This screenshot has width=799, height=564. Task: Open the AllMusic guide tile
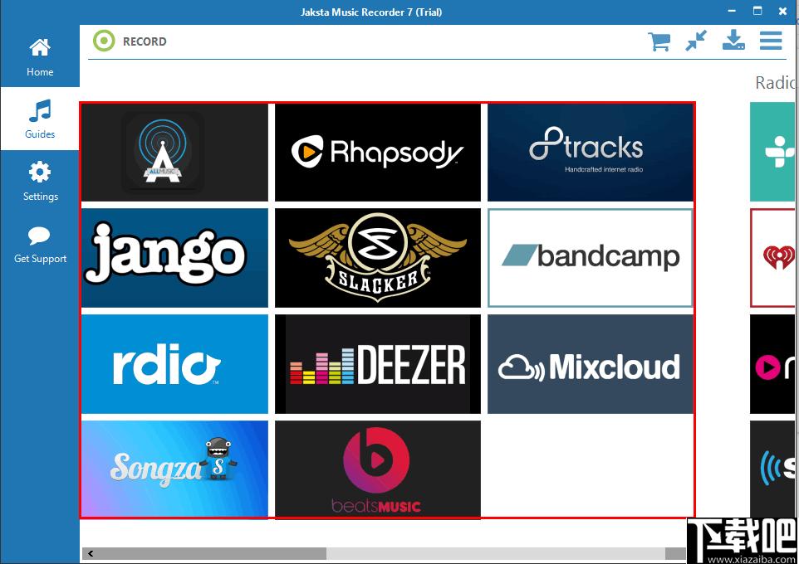point(174,153)
